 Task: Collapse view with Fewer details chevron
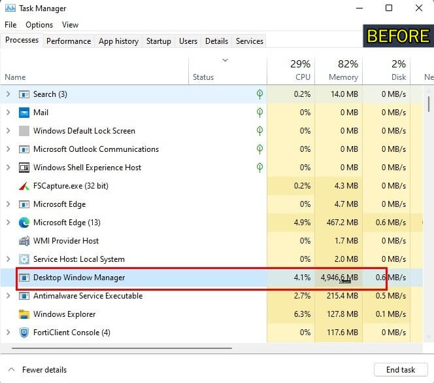11,370
